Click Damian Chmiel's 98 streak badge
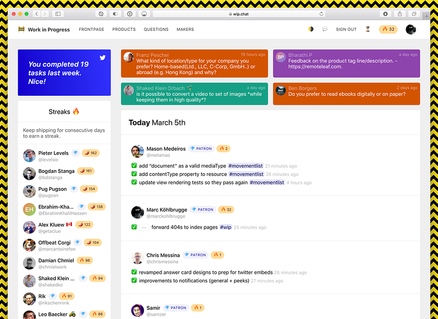This screenshot has width=438, height=319. [85, 261]
